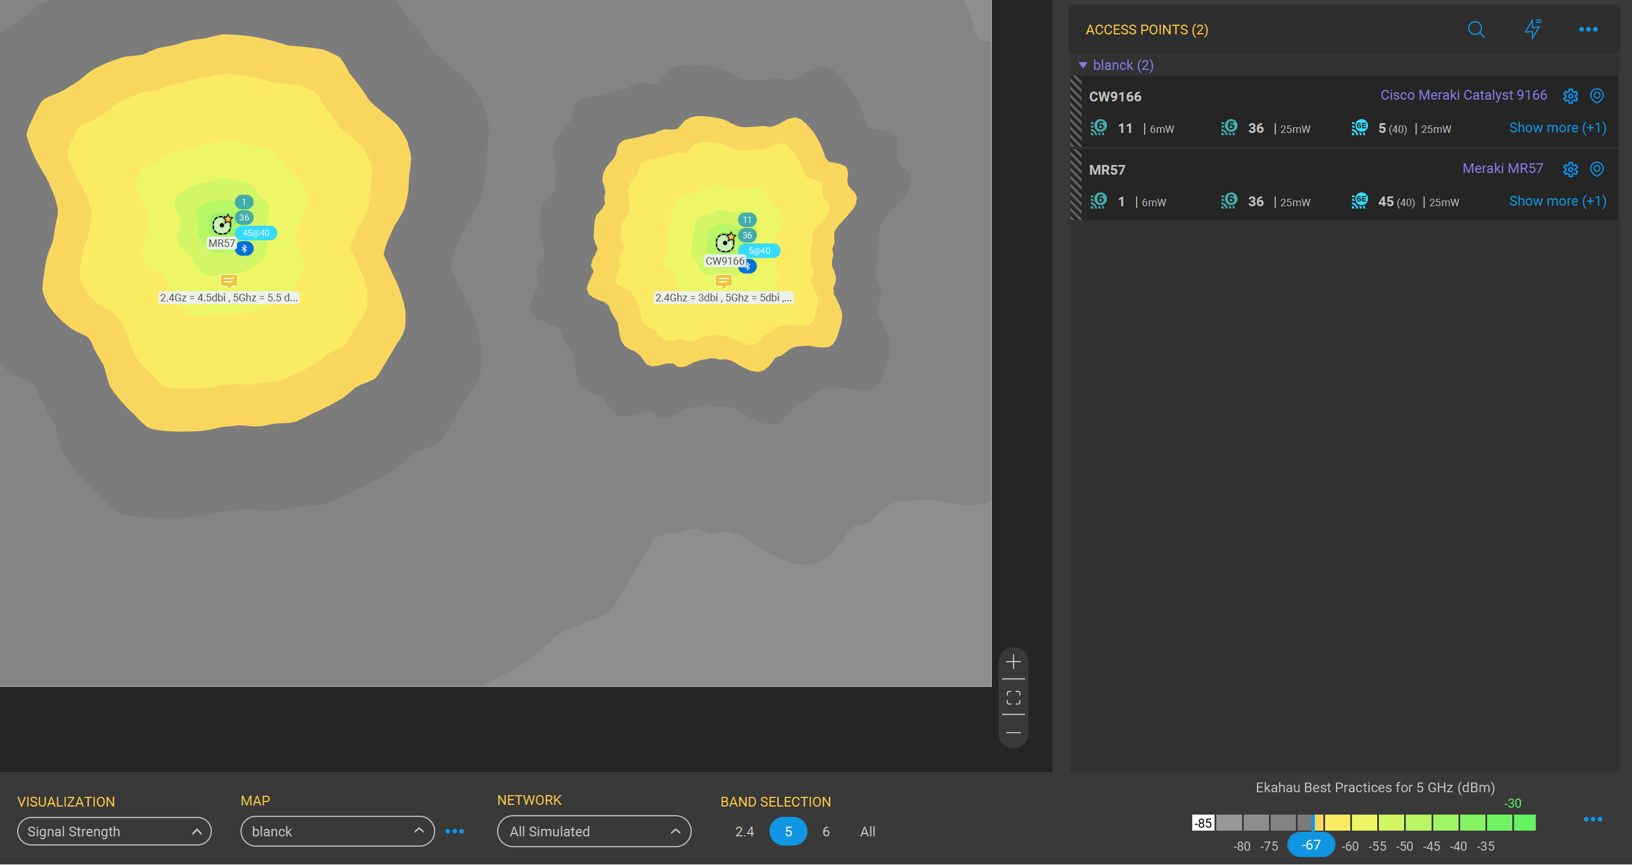Click Bluetooth badge on CW9166 marker
Screen dimensions: 1632x865
point(748,267)
